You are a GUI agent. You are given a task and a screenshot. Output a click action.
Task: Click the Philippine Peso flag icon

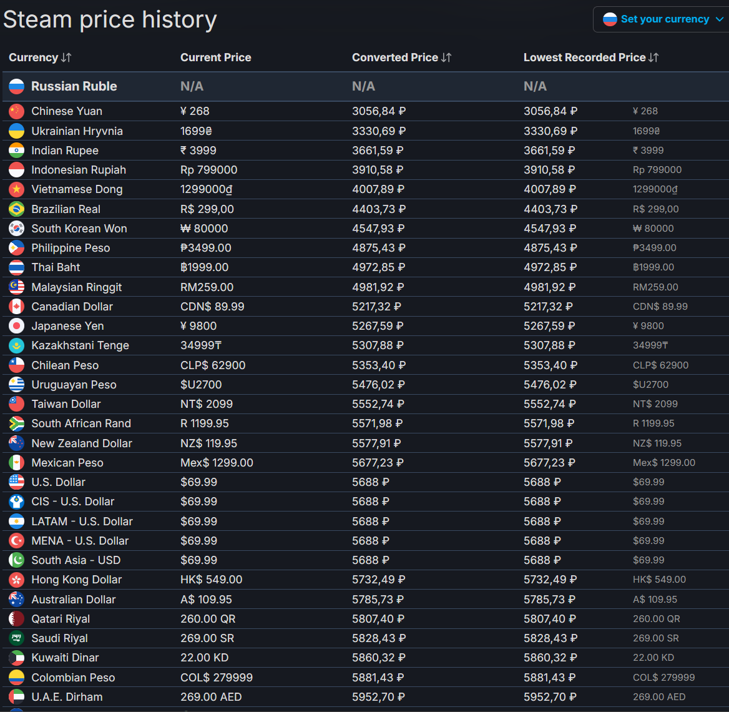point(17,248)
